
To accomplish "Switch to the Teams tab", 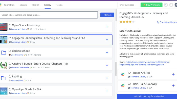I will coord(59,5).
